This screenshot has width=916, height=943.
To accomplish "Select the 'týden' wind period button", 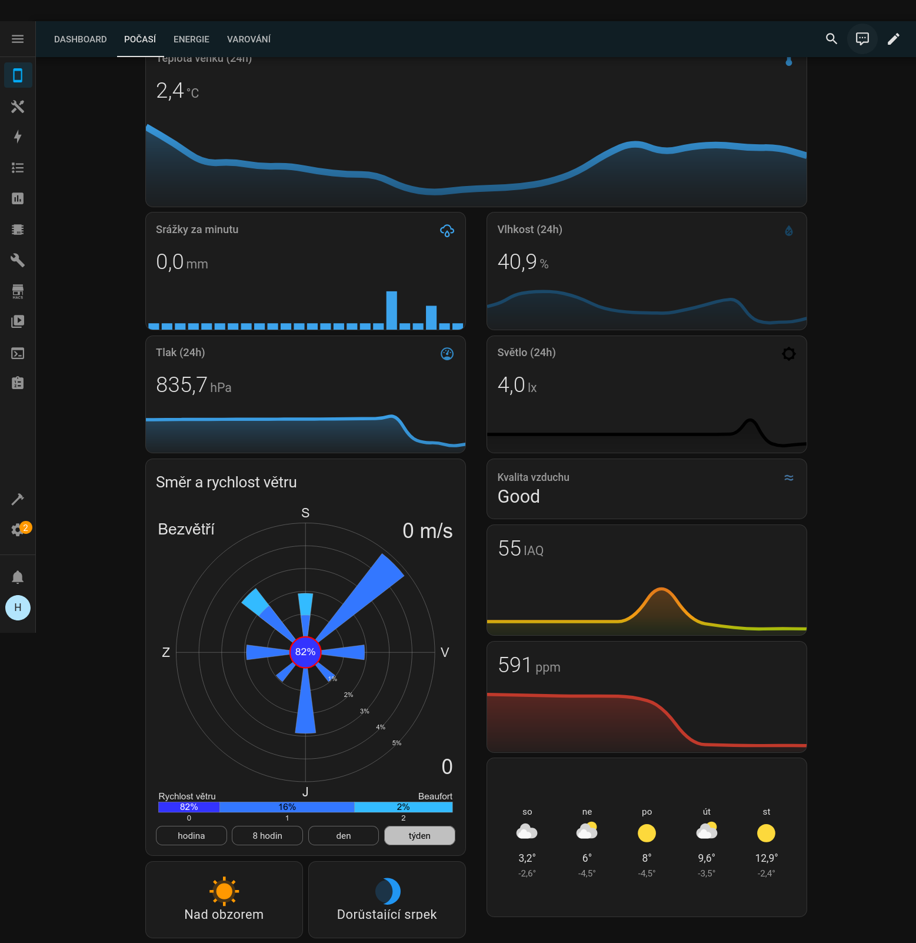I will click(419, 835).
